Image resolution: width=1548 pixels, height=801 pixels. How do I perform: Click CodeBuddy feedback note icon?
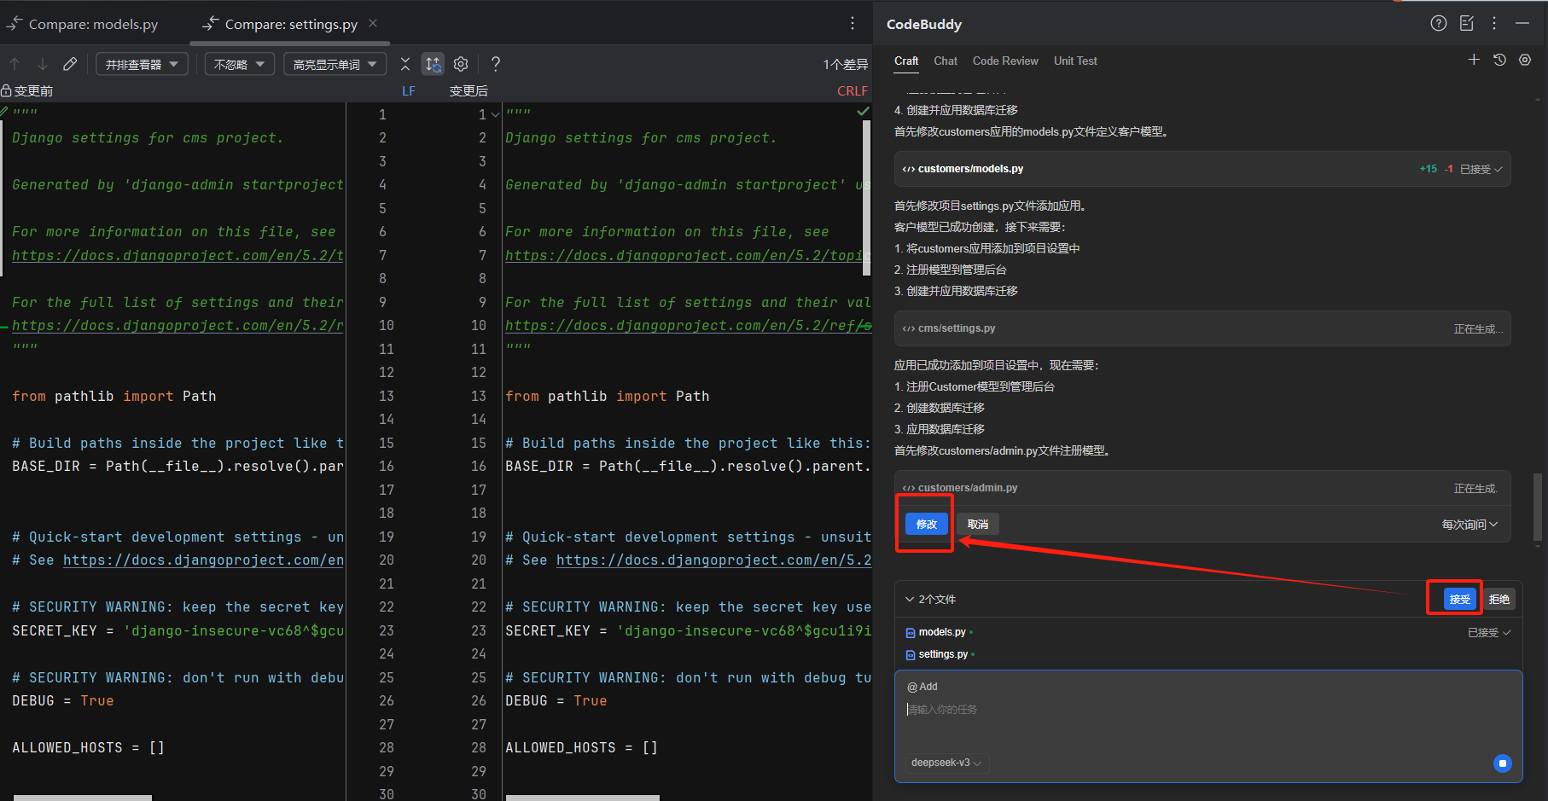click(x=1467, y=23)
